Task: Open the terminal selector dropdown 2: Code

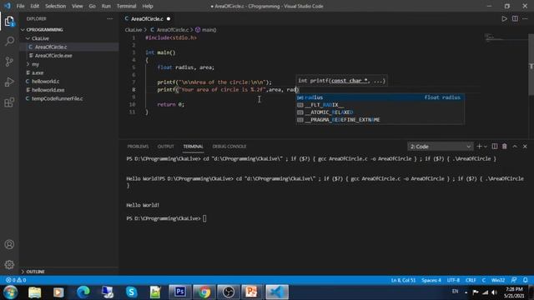Action: tap(440, 147)
